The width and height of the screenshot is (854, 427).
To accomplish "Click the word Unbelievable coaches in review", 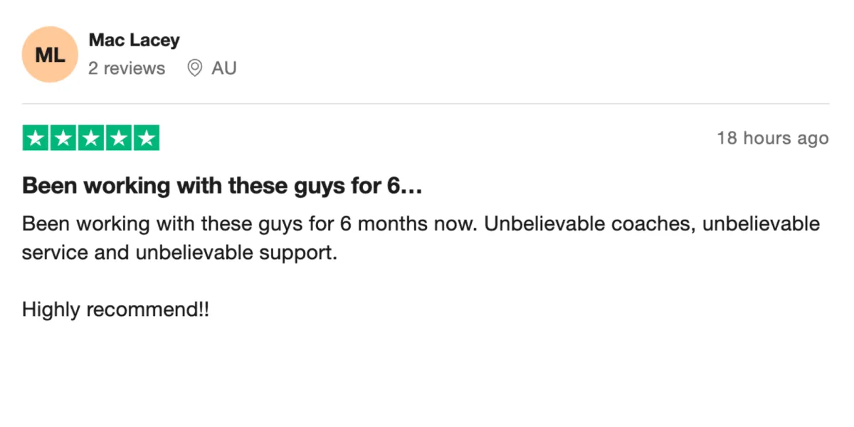I will 589,224.
